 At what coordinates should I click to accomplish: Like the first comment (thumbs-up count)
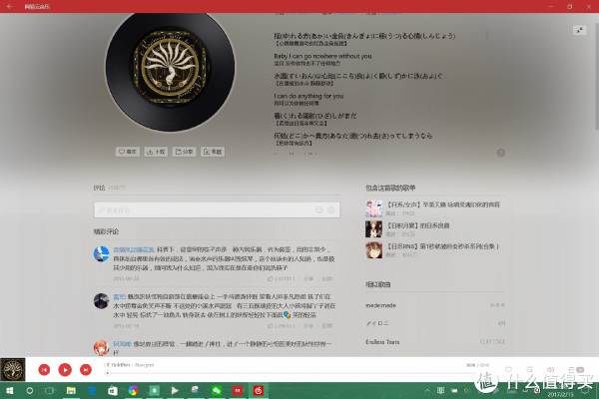point(281,278)
